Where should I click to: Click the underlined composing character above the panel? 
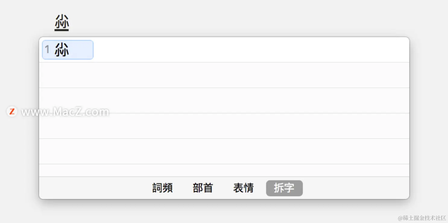pyautogui.click(x=62, y=23)
